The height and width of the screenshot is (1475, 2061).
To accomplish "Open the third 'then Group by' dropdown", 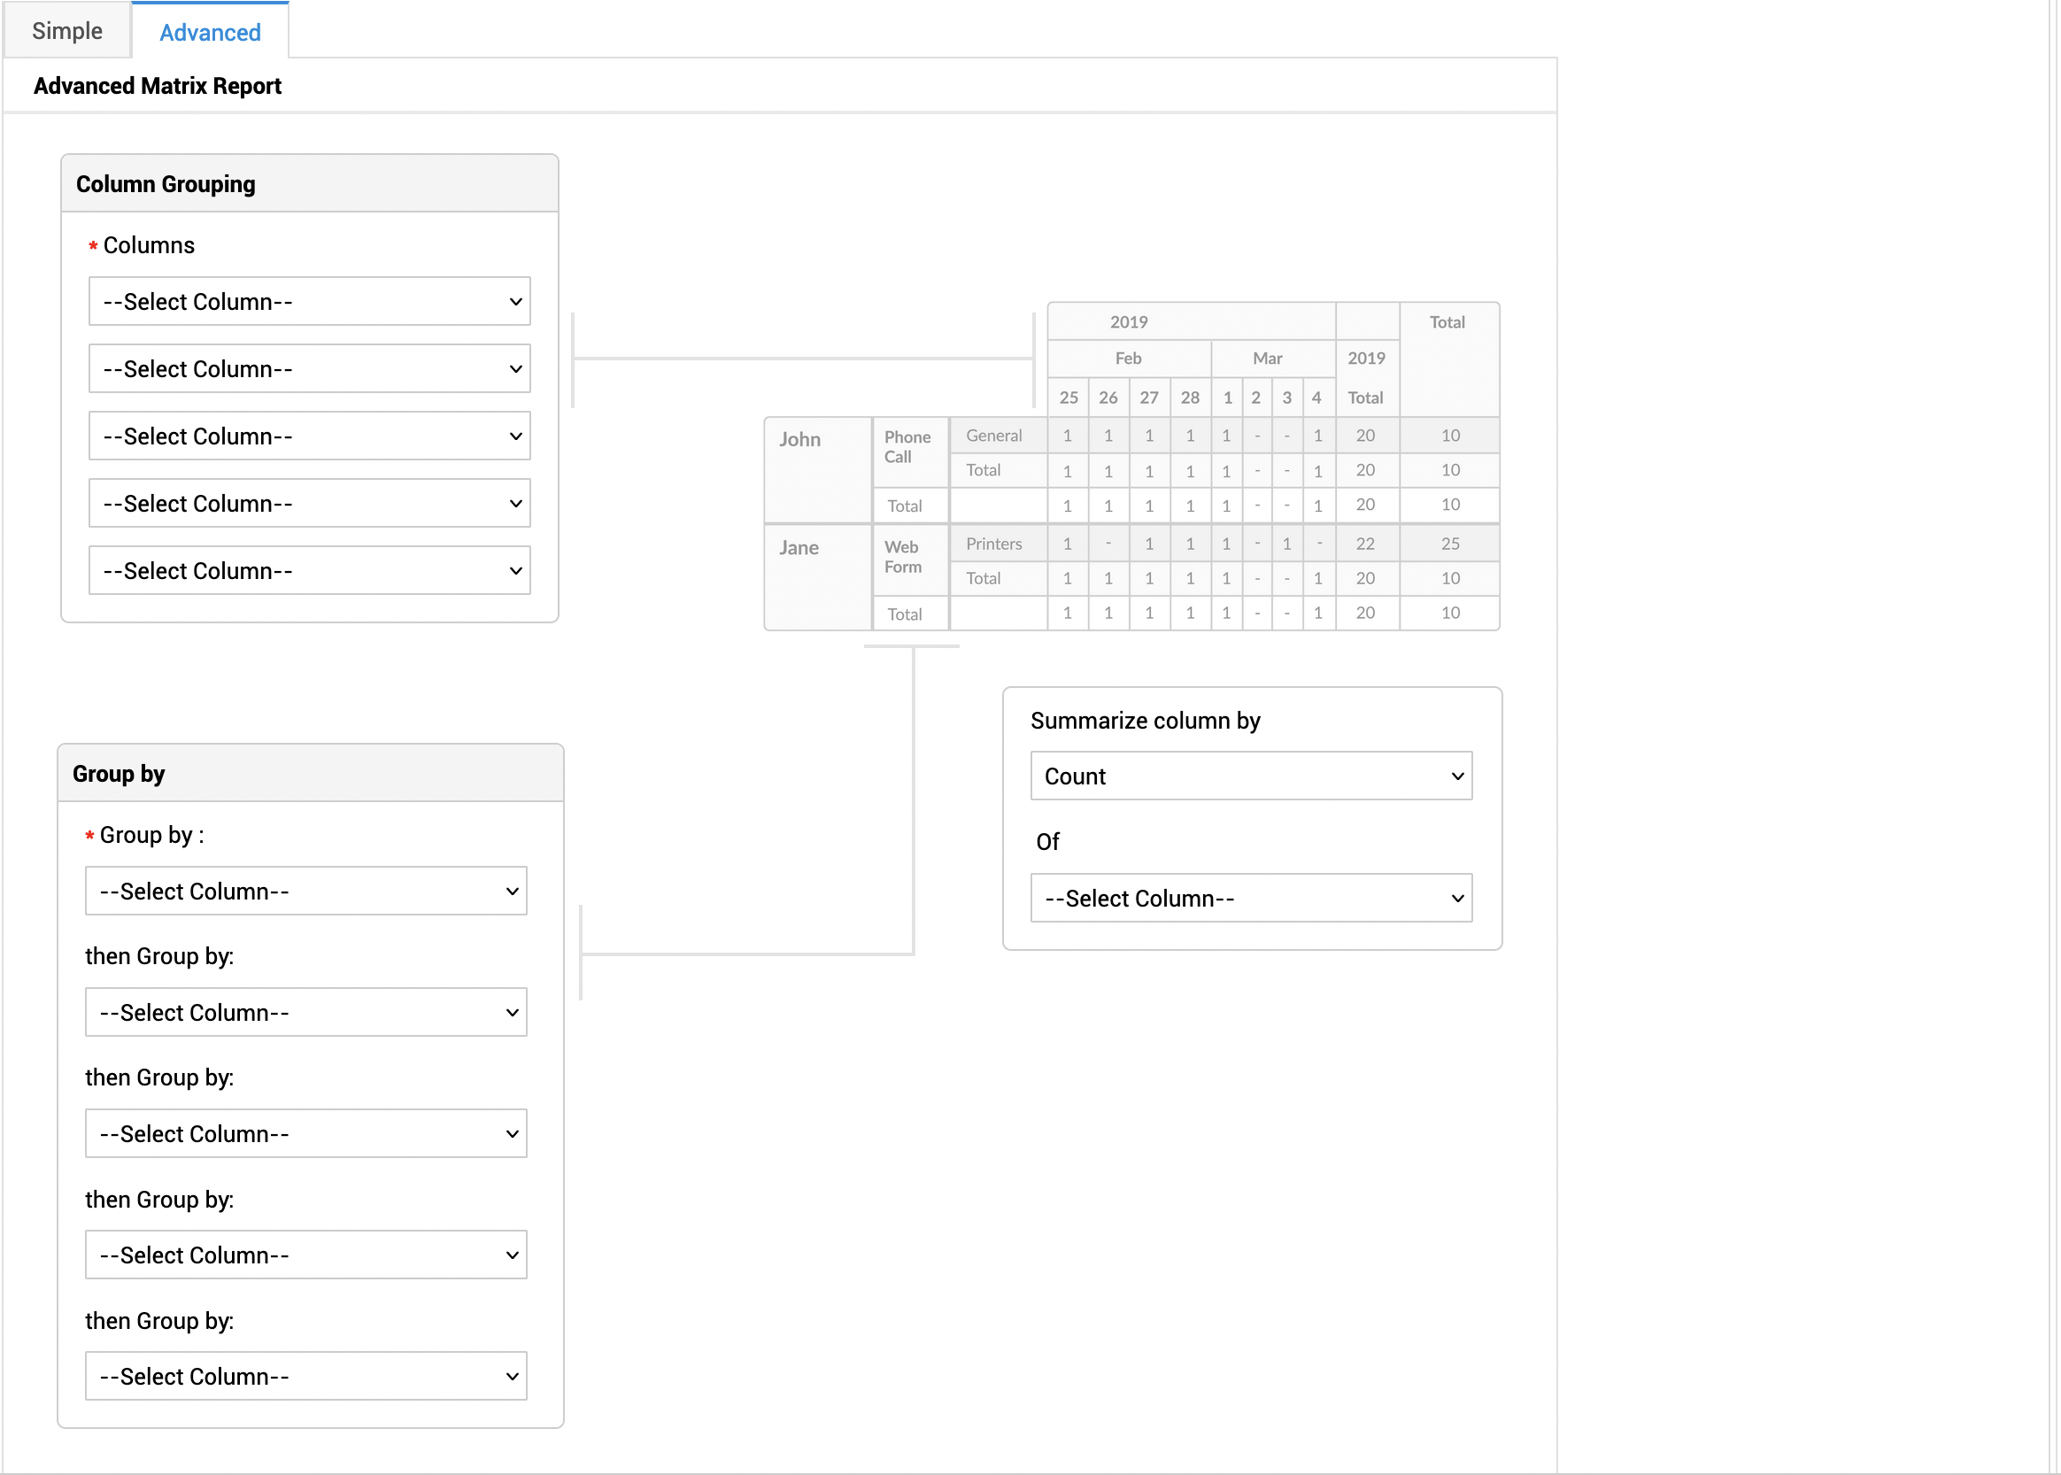I will [305, 1255].
